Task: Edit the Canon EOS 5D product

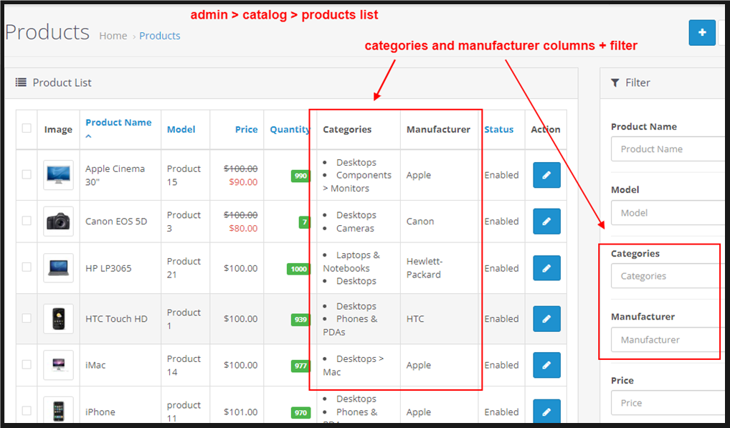Action: click(546, 222)
